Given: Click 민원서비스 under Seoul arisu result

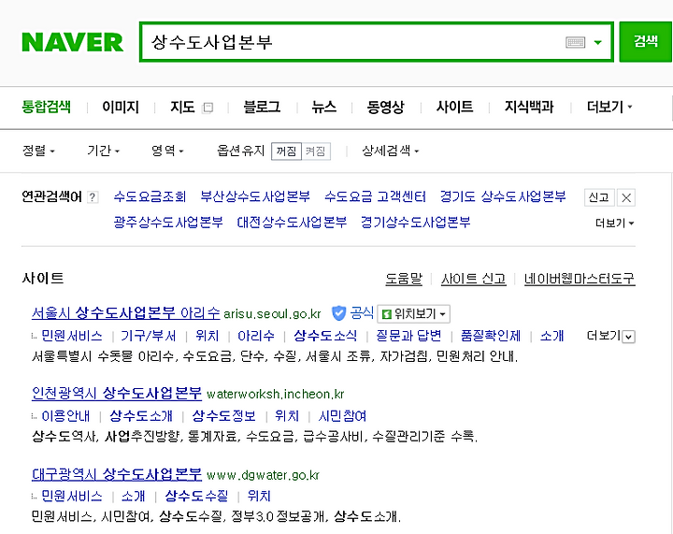Looking at the screenshot, I should click(72, 336).
